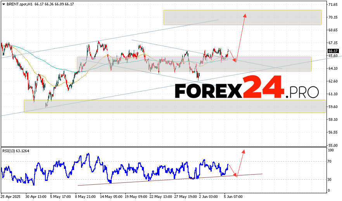
Task: Click the tall red upward forecast arrowhead
Action: tap(245, 15)
